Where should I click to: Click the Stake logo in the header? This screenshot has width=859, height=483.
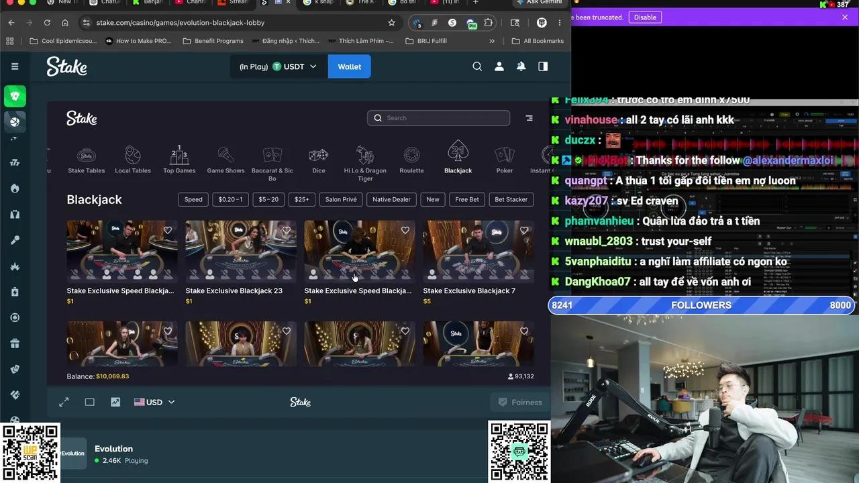66,66
